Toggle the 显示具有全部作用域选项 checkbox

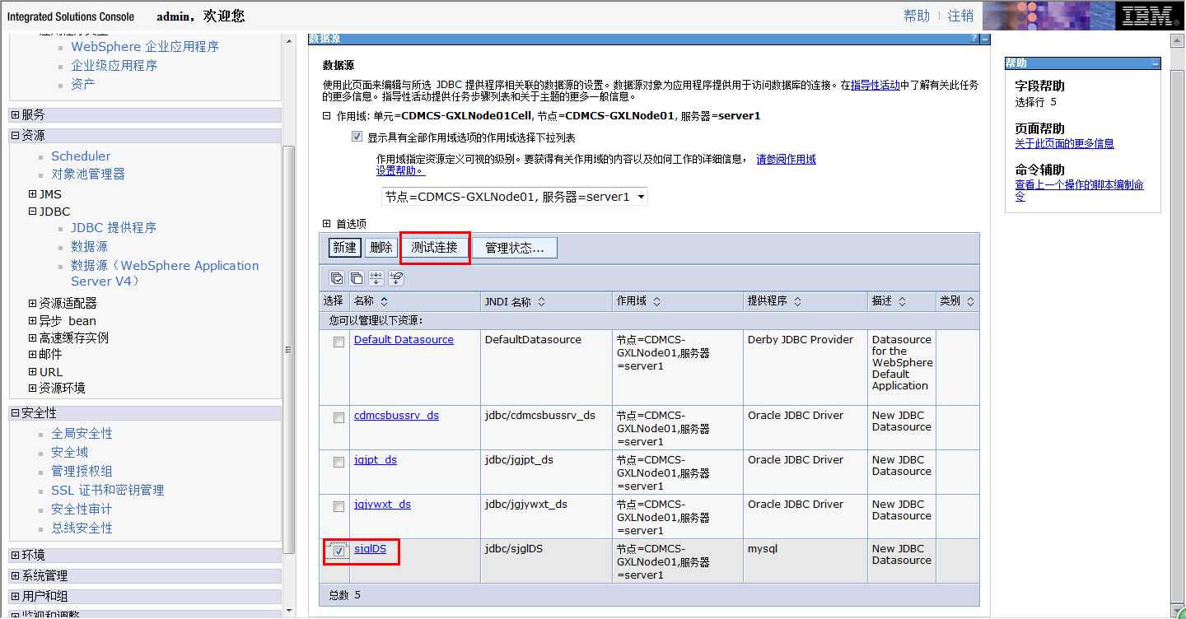[357, 137]
